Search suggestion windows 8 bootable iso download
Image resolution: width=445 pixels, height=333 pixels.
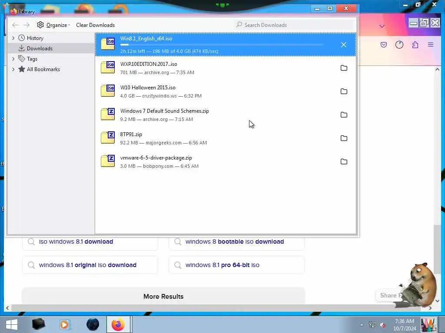click(x=236, y=242)
